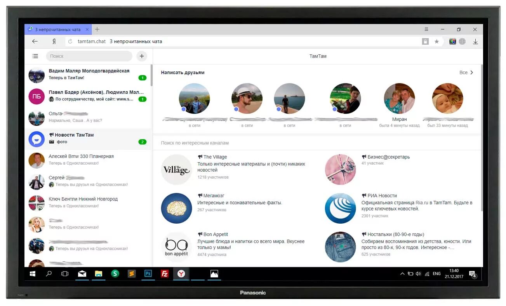Viewport: 506px width, 306px height.
Task: Click the friend avatar with white hat
Action: point(247,99)
